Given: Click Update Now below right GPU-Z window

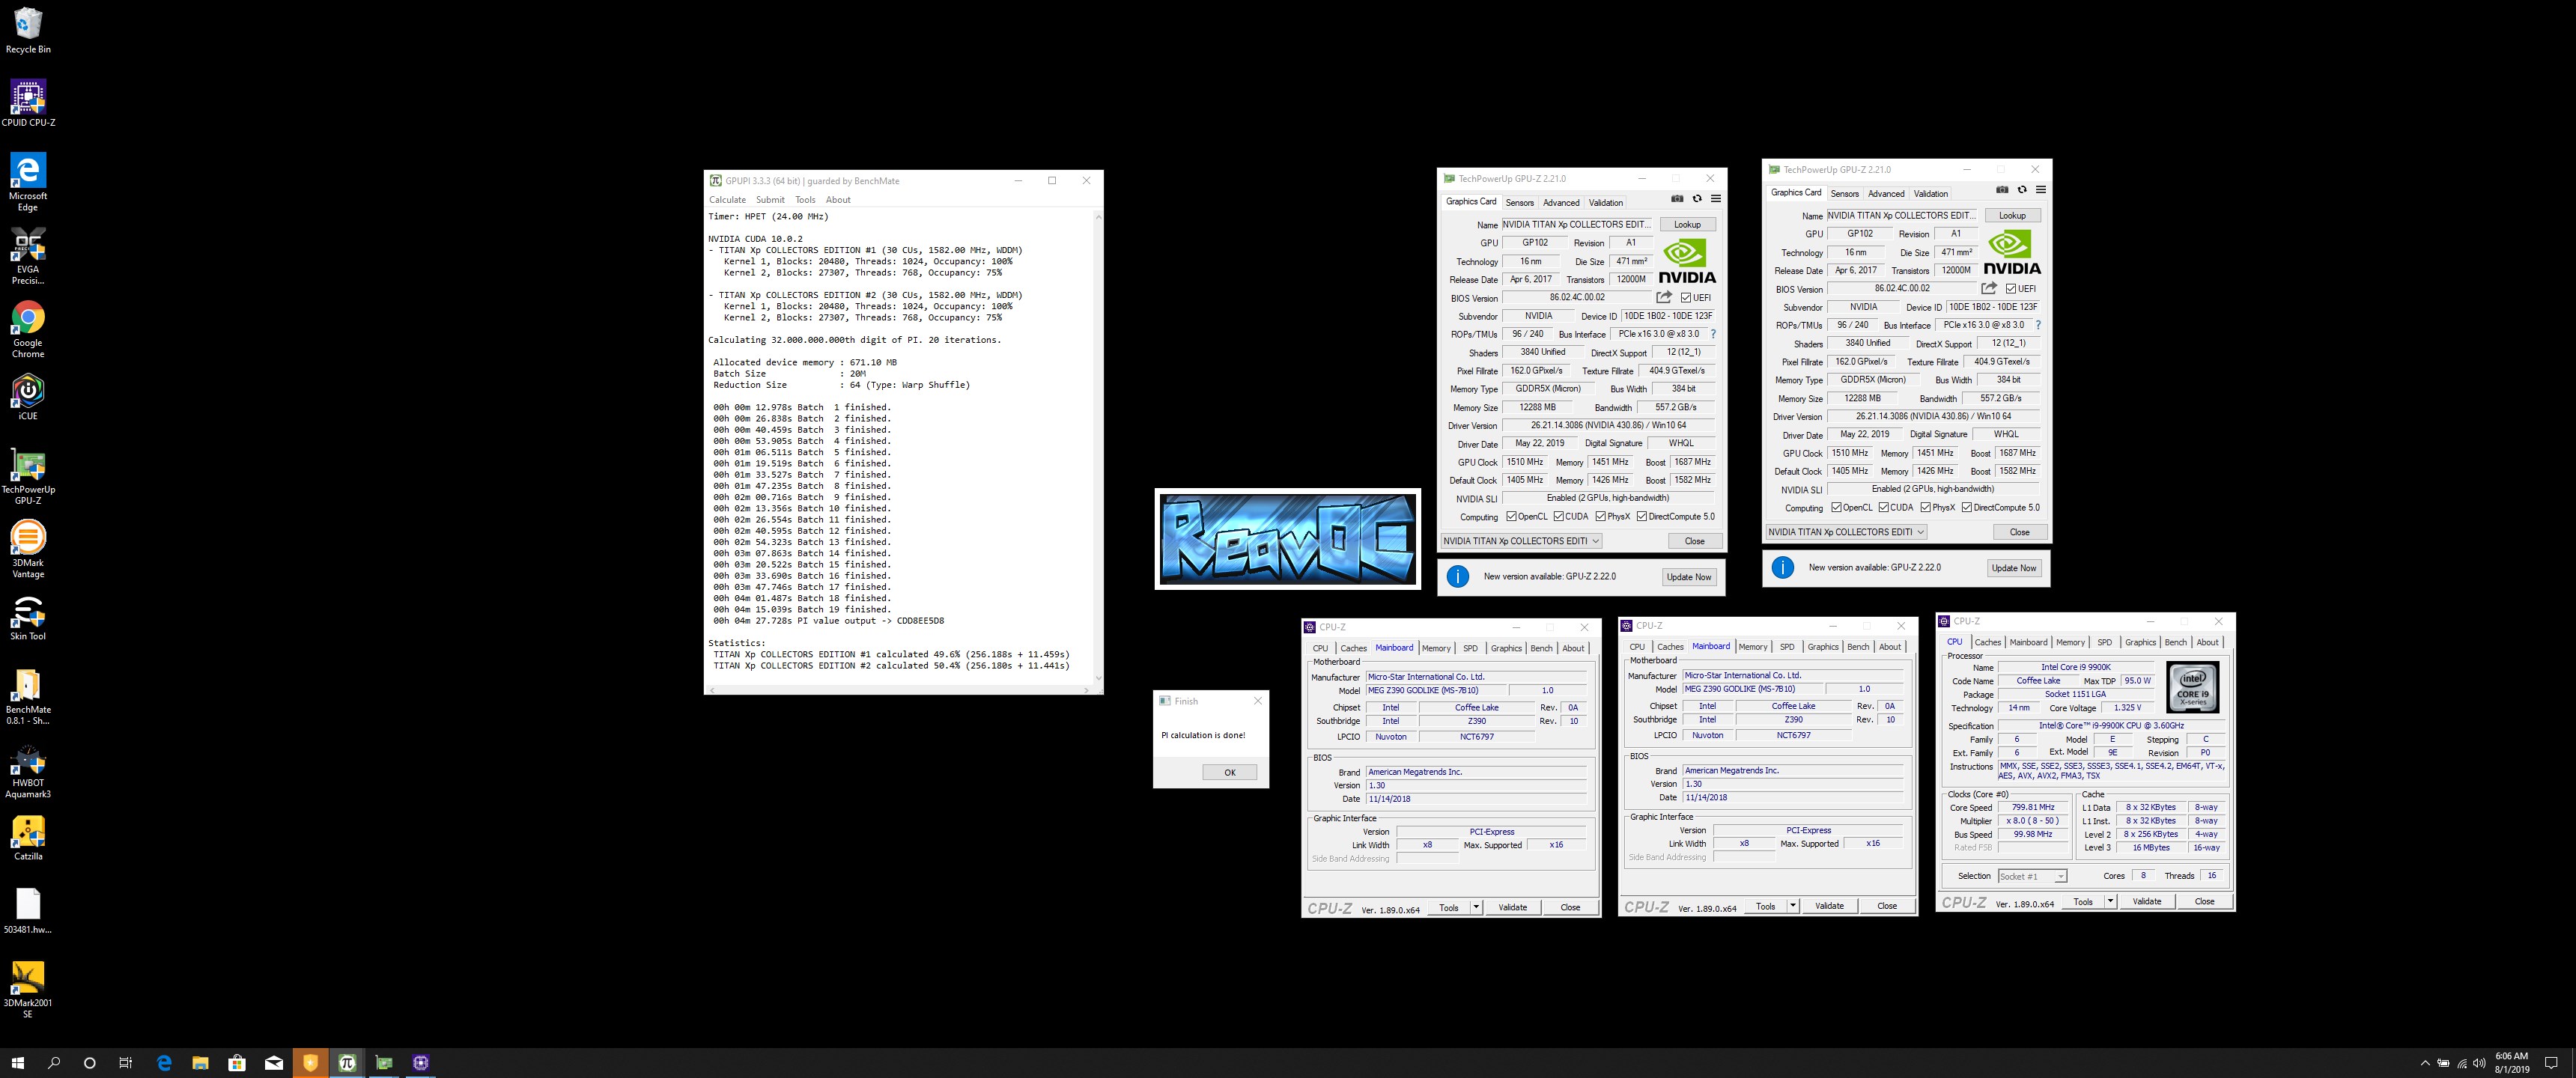Looking at the screenshot, I should (2014, 568).
